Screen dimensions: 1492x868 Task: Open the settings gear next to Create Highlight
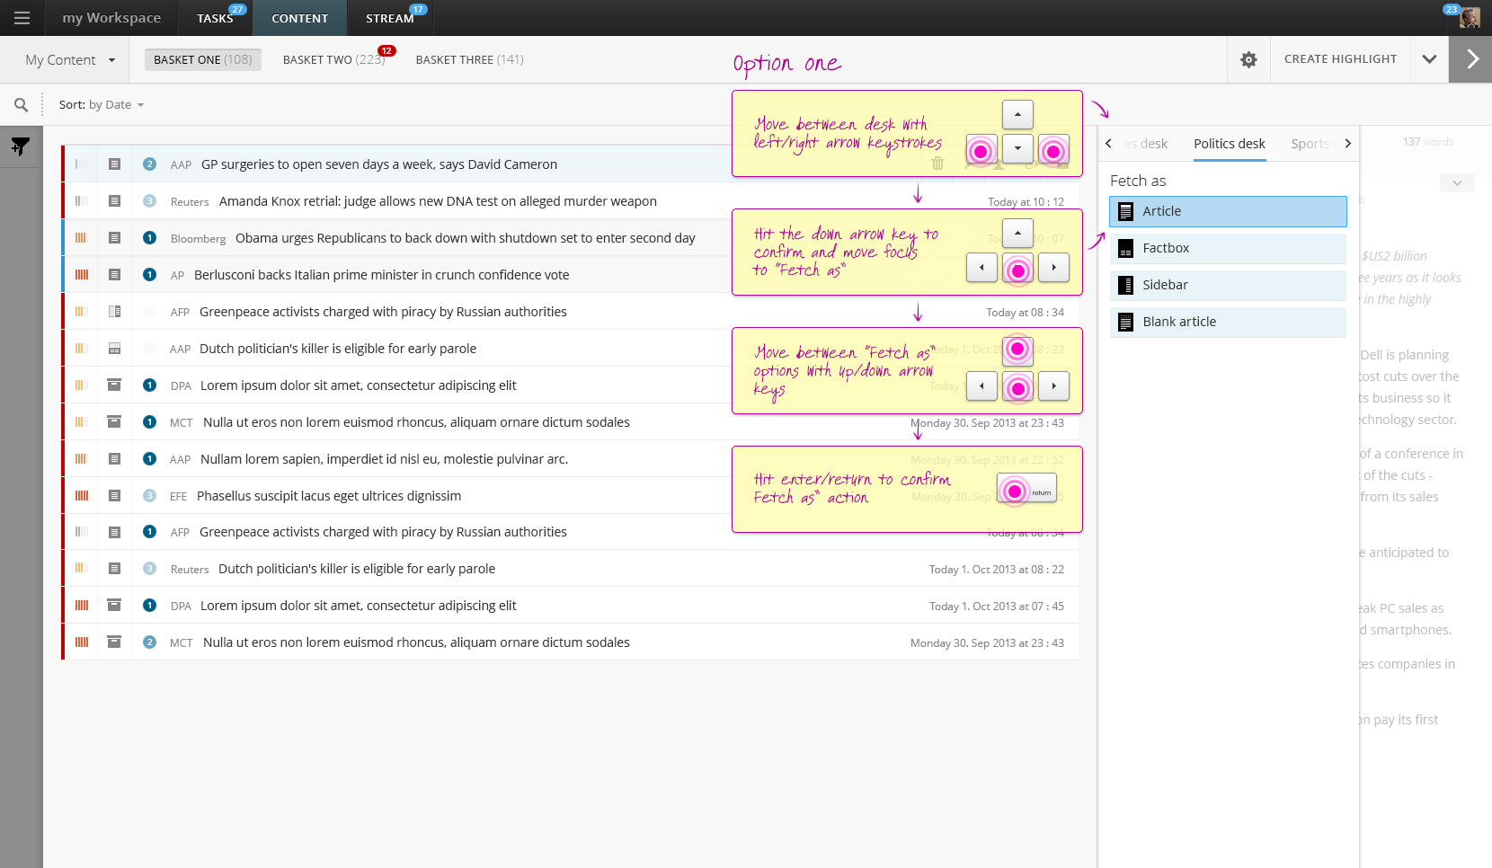pyautogui.click(x=1248, y=59)
